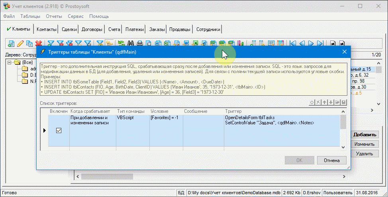Image resolution: width=388 pixels, height=197 pixels.
Task: Click the pencil edit record icon
Action: [20, 43]
